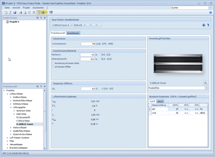Click the price settings icon with coins
The height and width of the screenshot is (157, 215).
point(51,12)
